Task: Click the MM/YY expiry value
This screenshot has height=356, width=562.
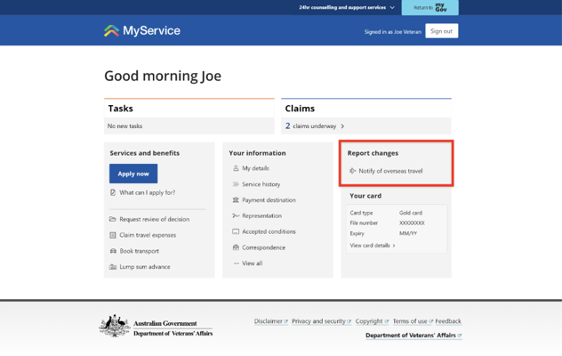Action: click(408, 233)
